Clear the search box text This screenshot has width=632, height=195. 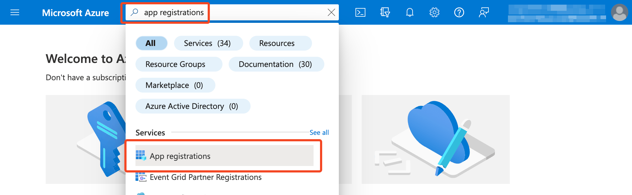[x=331, y=12]
